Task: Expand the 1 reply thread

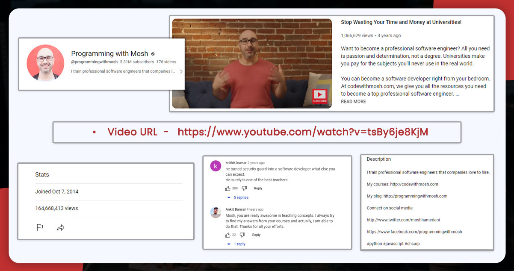Action: 236,244
